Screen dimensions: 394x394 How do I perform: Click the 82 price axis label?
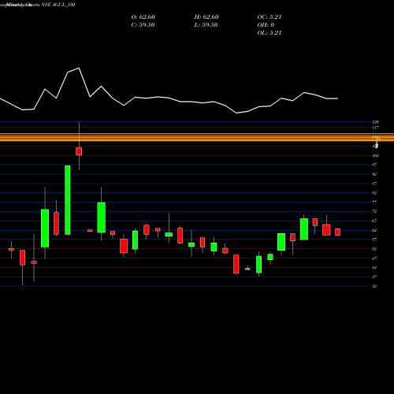click(x=374, y=193)
